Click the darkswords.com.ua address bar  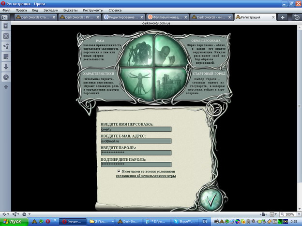(x=156, y=23)
